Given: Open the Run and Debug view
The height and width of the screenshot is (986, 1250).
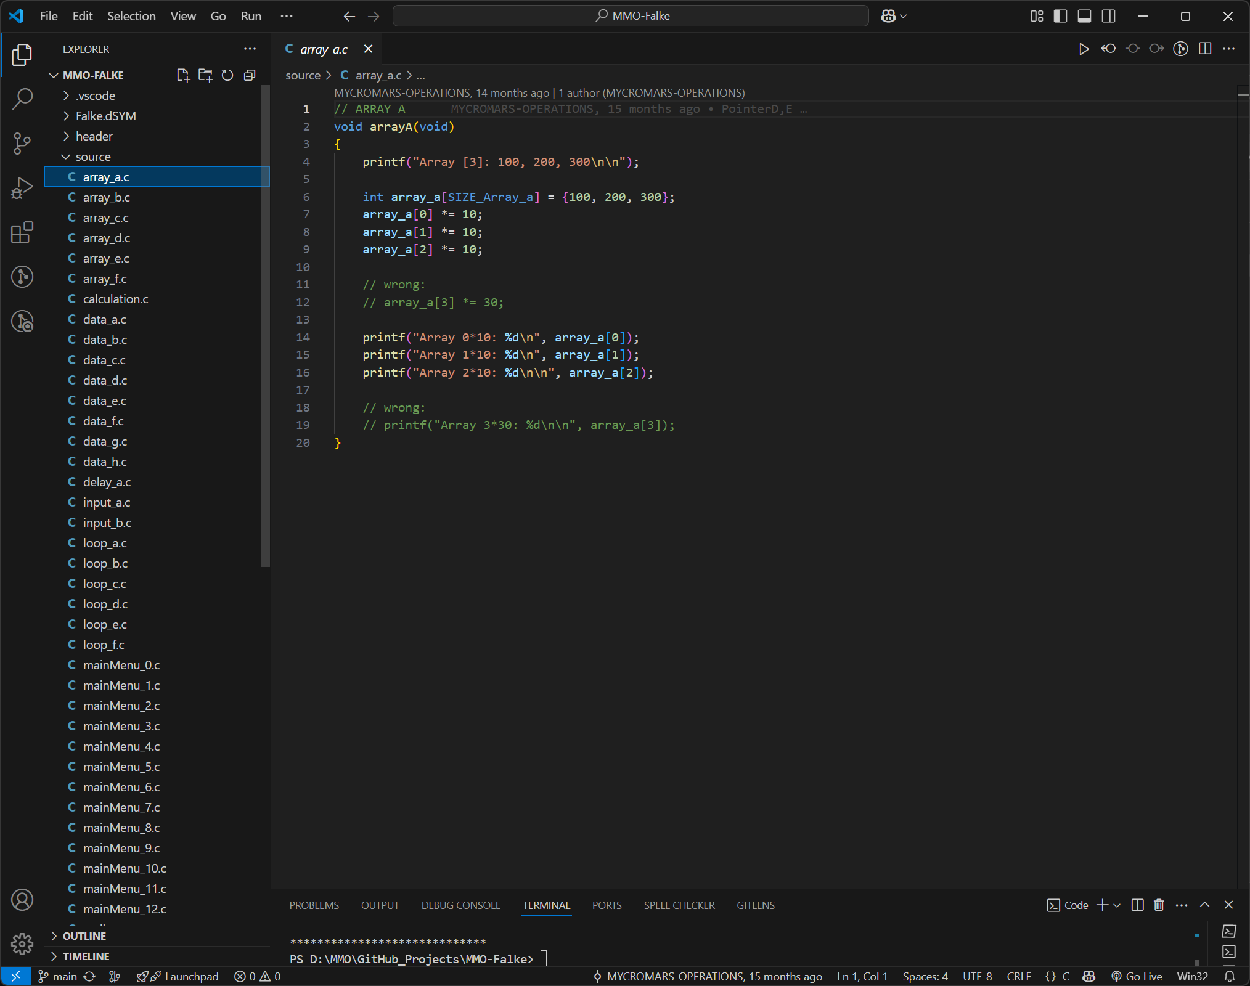Looking at the screenshot, I should click(22, 189).
